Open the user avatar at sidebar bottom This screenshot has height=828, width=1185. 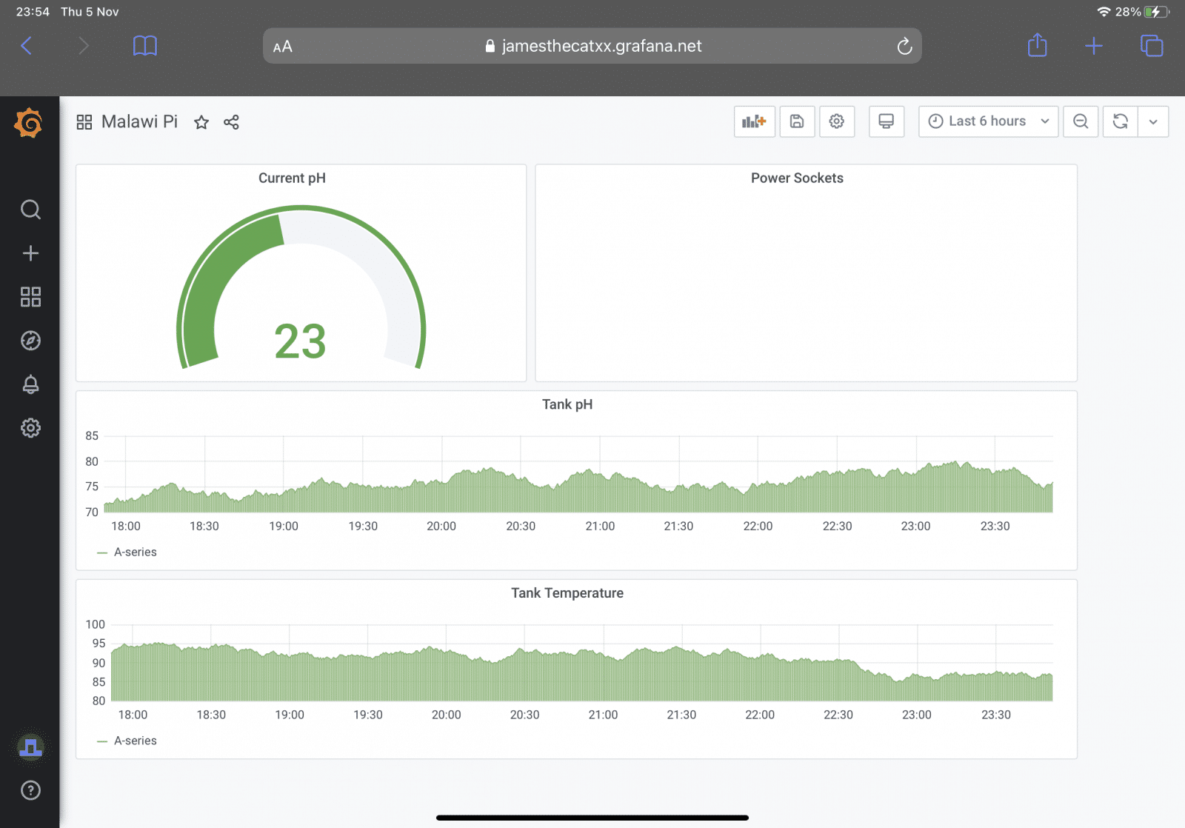click(x=30, y=747)
